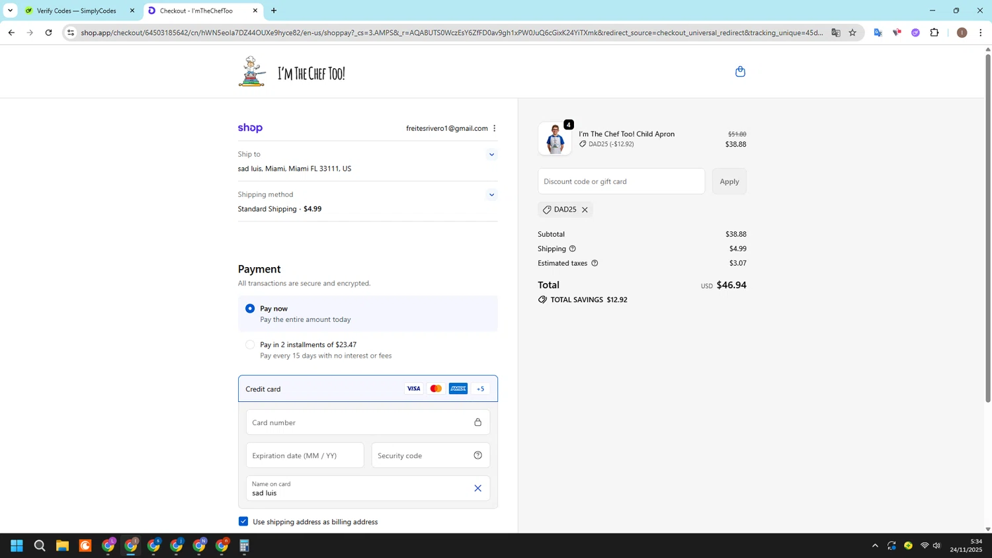Click the Visa card logo
Image resolution: width=992 pixels, height=558 pixels.
(413, 389)
